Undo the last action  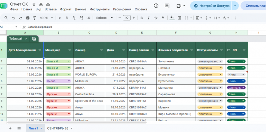[x=14, y=18]
